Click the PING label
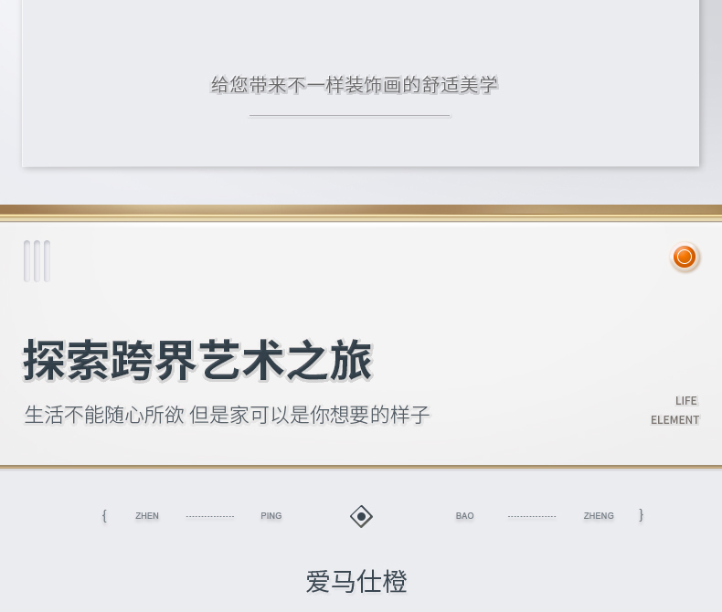 271,516
